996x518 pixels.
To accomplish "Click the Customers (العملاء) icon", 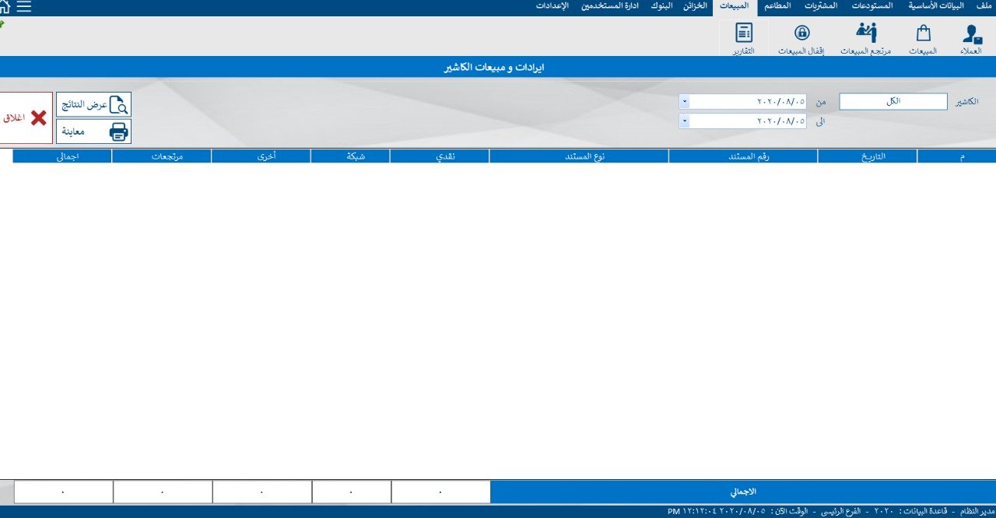I will (x=971, y=39).
